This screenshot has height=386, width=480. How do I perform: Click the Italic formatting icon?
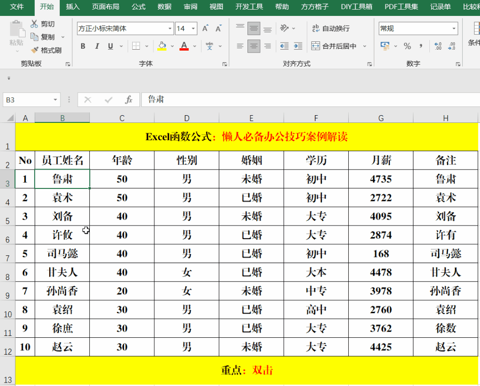click(96, 46)
